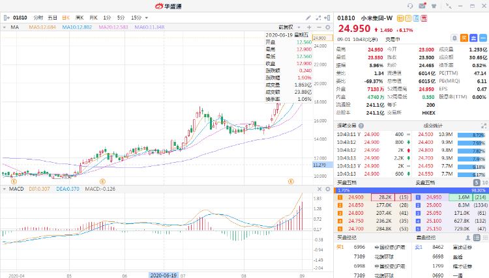This screenshot has height=278, width=489.
Task: Open dropdown arrow after 15分 period
Action: pyautogui.click(x=147, y=17)
